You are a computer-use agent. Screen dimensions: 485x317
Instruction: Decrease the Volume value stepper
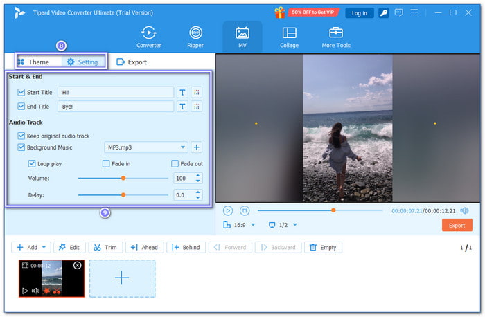click(x=198, y=181)
